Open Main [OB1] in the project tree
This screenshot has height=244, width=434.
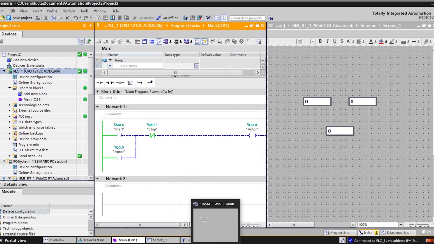point(32,99)
